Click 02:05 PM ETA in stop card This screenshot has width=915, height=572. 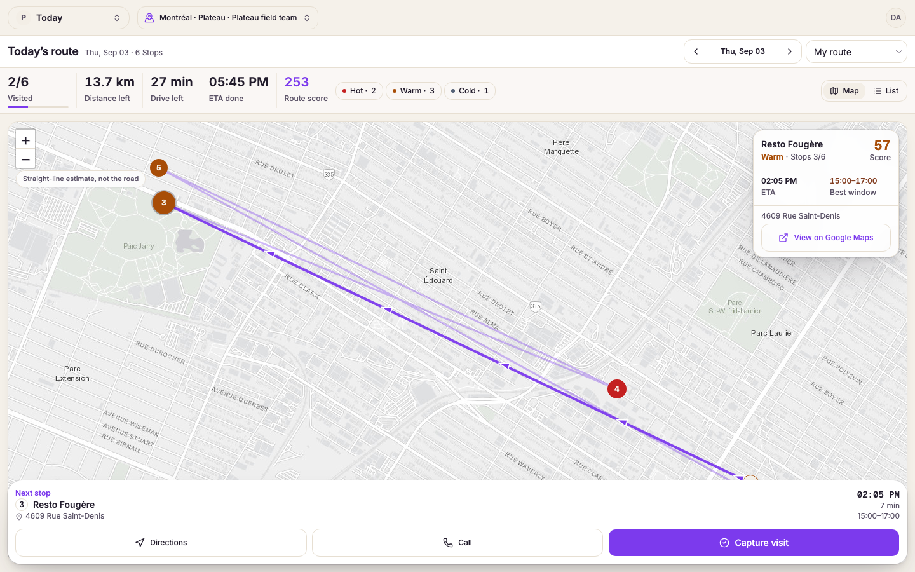coord(779,181)
